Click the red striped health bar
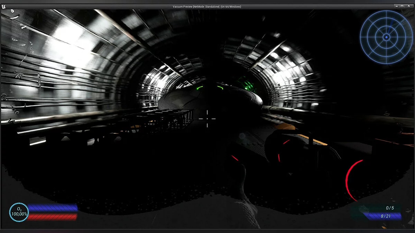415x233 pixels. [x=52, y=217]
